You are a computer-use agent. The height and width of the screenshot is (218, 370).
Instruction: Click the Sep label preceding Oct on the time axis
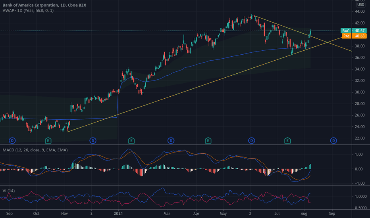point(9,214)
